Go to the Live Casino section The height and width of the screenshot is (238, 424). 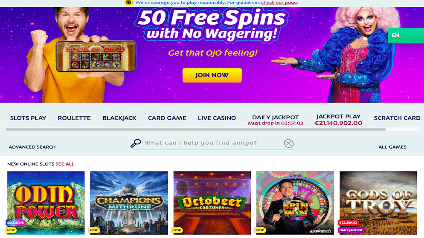(217, 118)
